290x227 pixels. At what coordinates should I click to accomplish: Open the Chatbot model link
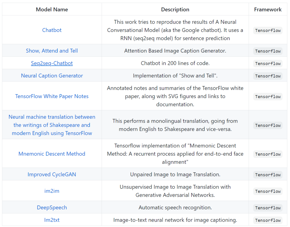(x=52, y=30)
